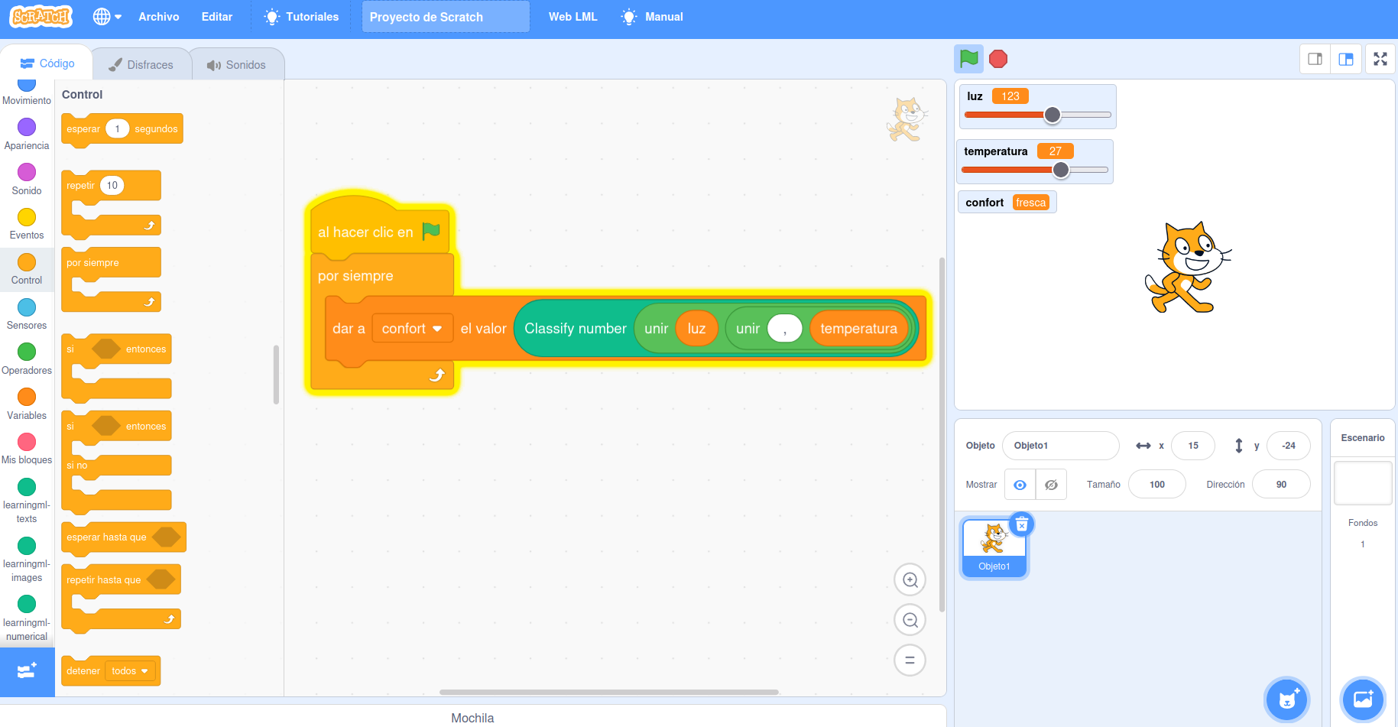Viewport: 1398px width, 727px height.
Task: Open the language globe dropdown
Action: 107,17
